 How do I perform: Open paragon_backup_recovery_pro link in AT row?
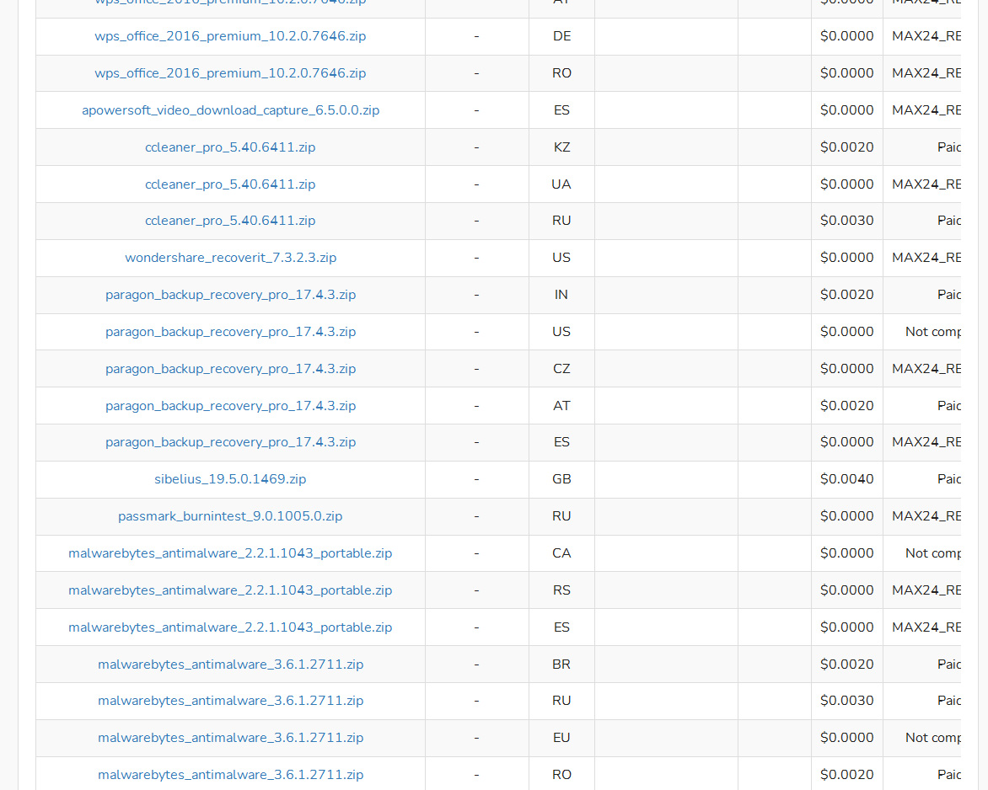pyautogui.click(x=231, y=406)
